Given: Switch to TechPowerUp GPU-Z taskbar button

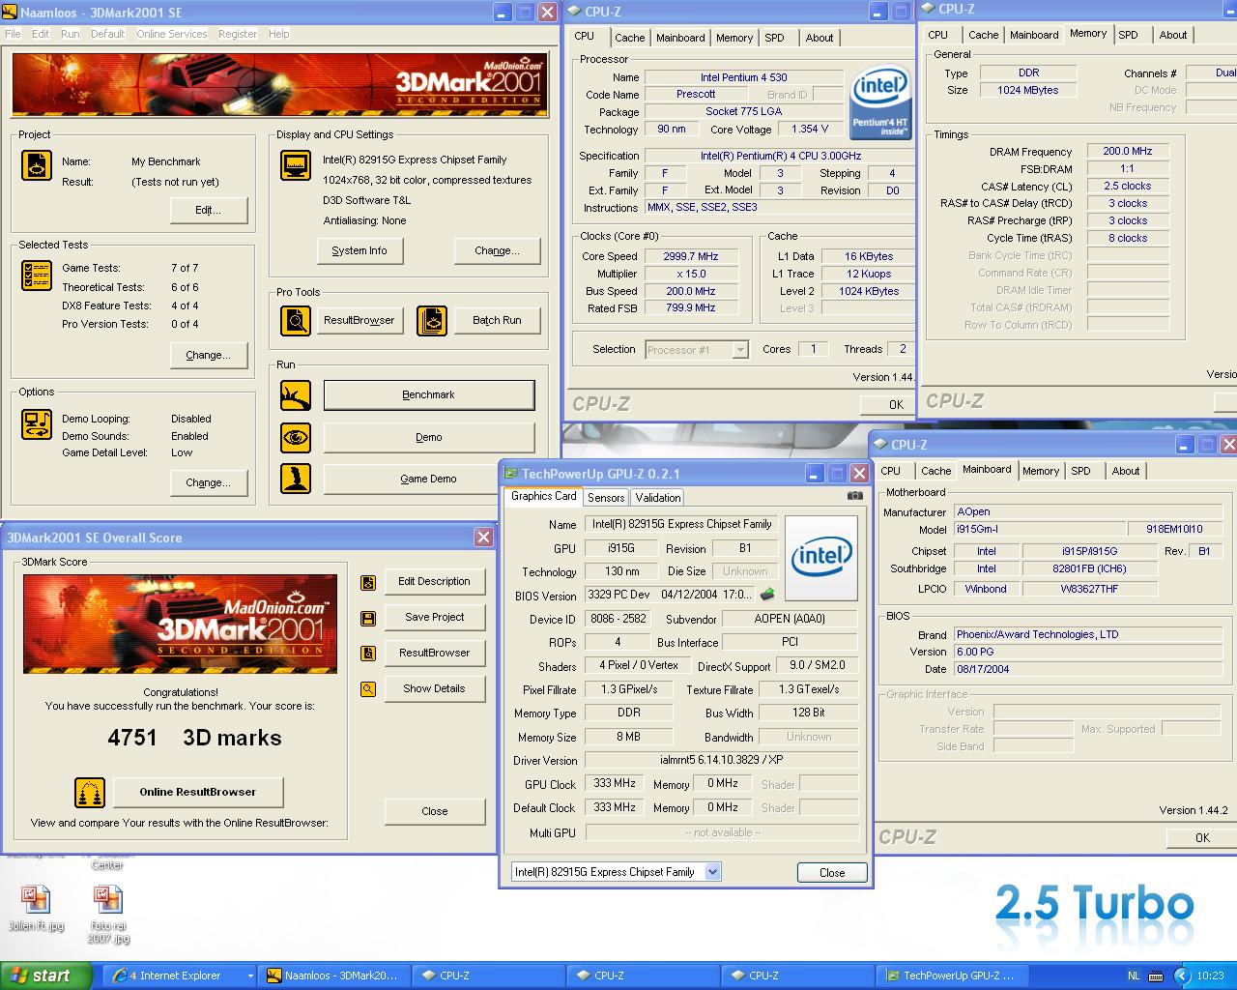Looking at the screenshot, I should coord(952,975).
